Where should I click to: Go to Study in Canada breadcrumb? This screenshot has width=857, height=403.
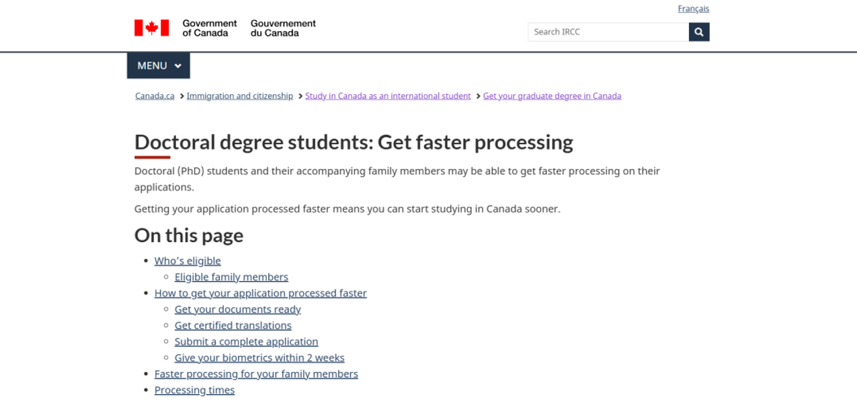tap(388, 96)
